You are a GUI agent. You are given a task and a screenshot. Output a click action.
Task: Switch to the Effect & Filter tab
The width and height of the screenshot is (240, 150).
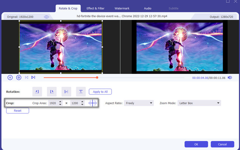pyautogui.click(x=95, y=8)
